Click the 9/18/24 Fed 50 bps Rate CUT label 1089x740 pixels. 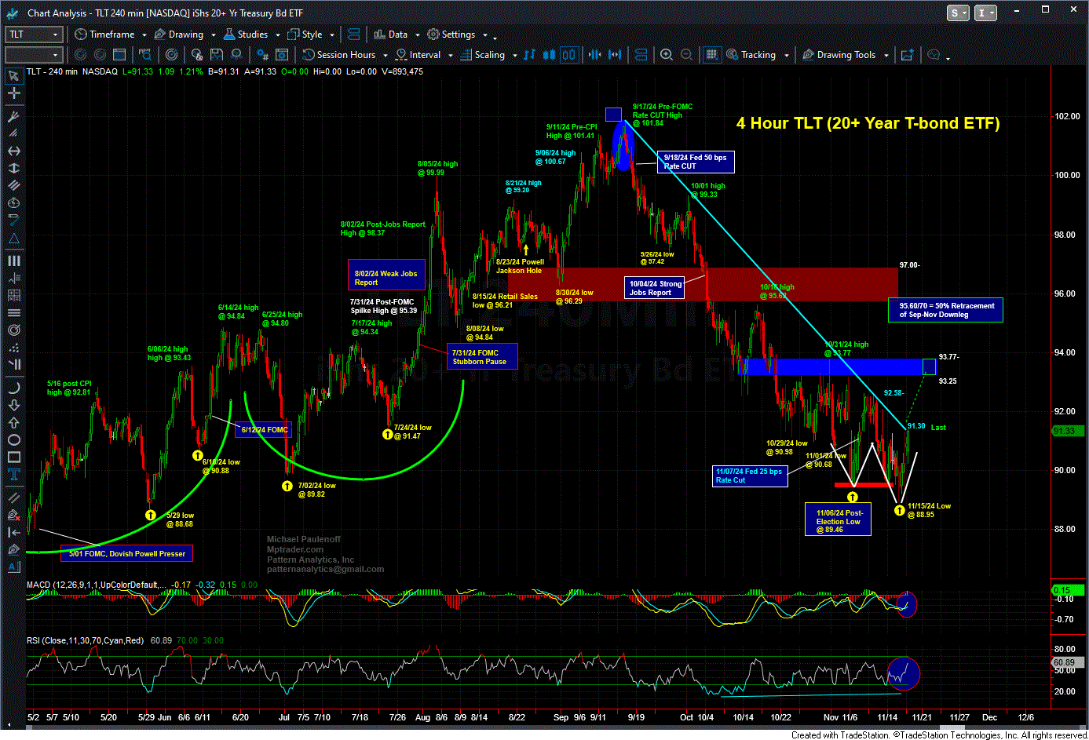(696, 162)
